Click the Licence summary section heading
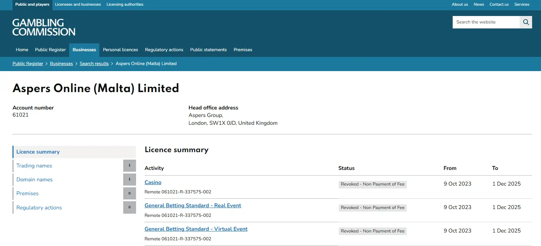541x246 pixels. 177,150
